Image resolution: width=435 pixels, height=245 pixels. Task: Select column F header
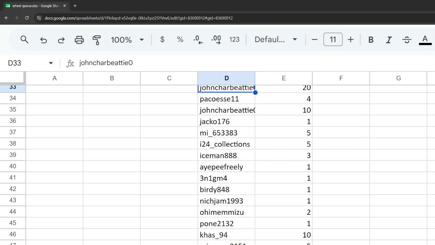pos(341,78)
